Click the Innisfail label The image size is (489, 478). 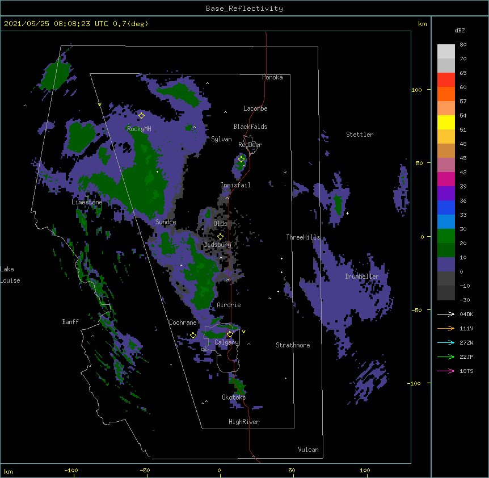pyautogui.click(x=235, y=185)
